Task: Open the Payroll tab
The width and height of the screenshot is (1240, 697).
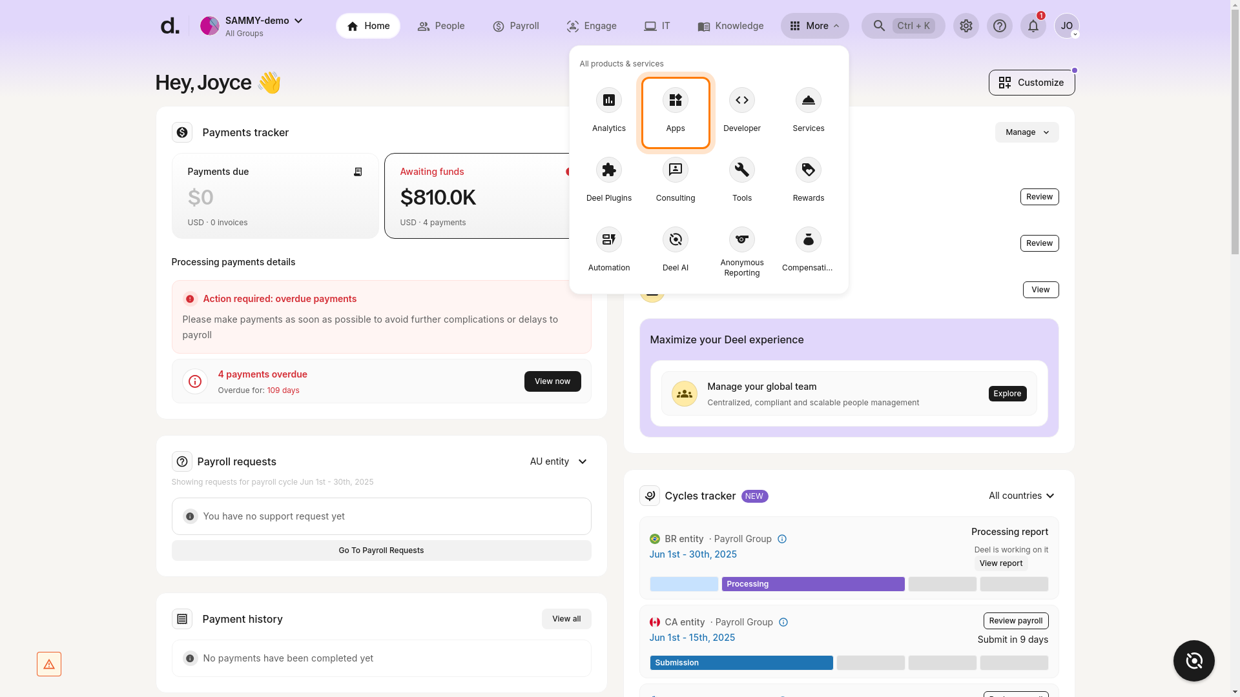Action: (515, 26)
